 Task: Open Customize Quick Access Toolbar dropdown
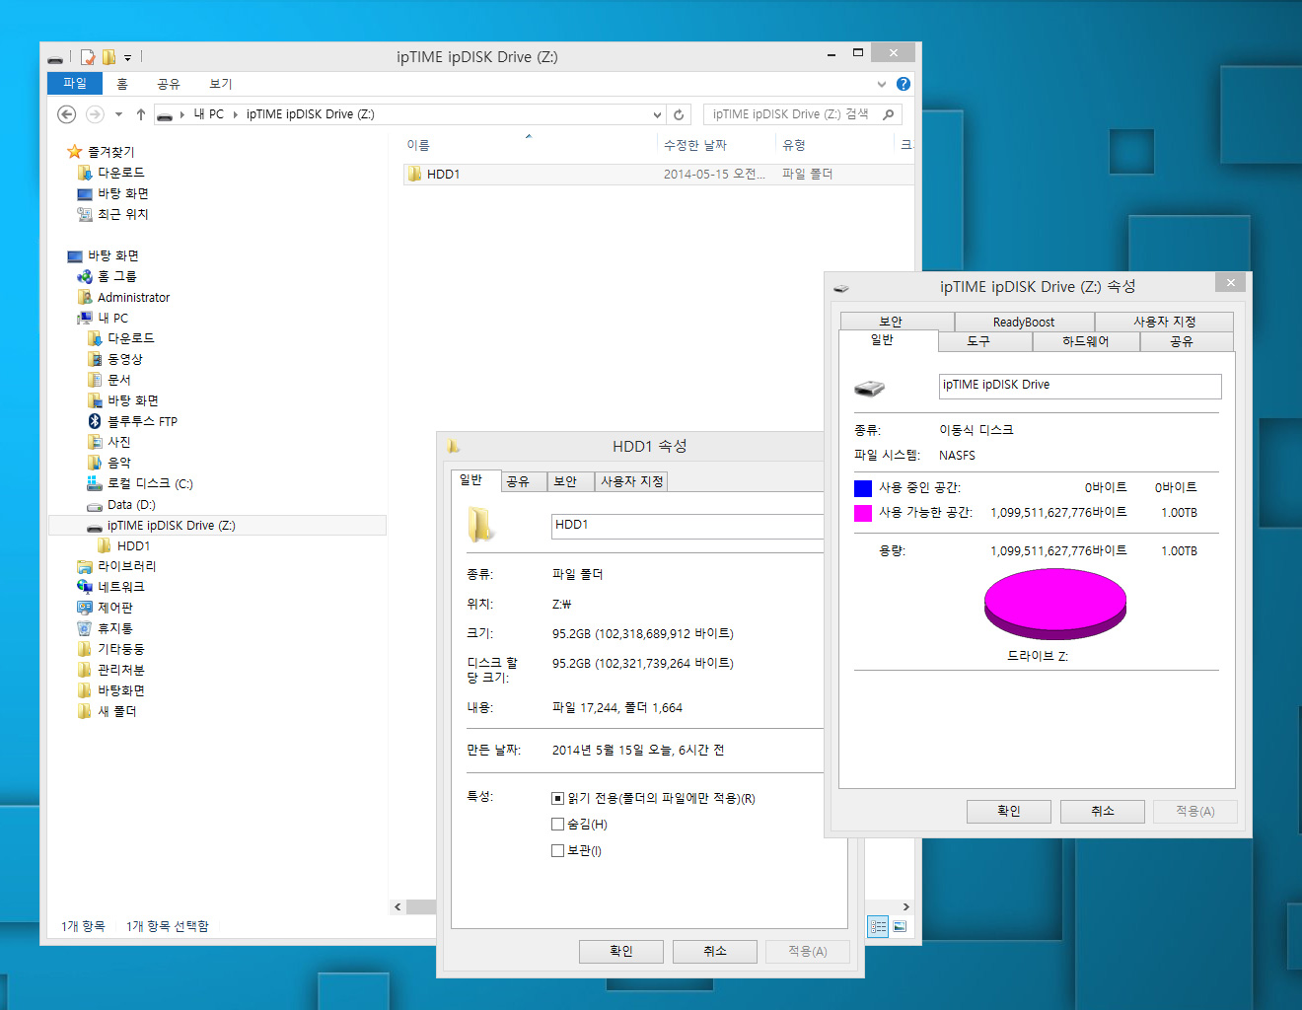(x=127, y=57)
